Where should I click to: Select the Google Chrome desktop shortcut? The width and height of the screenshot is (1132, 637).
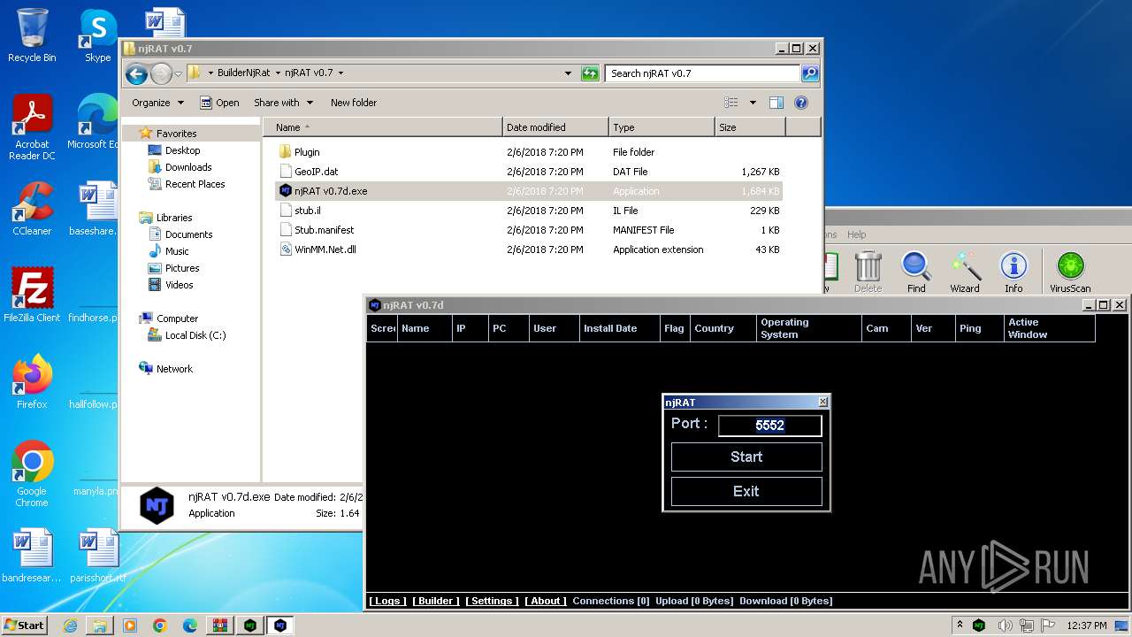[x=32, y=474]
